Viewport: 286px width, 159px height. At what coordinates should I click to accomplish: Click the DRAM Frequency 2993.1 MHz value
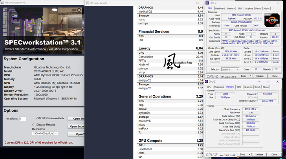(250, 109)
